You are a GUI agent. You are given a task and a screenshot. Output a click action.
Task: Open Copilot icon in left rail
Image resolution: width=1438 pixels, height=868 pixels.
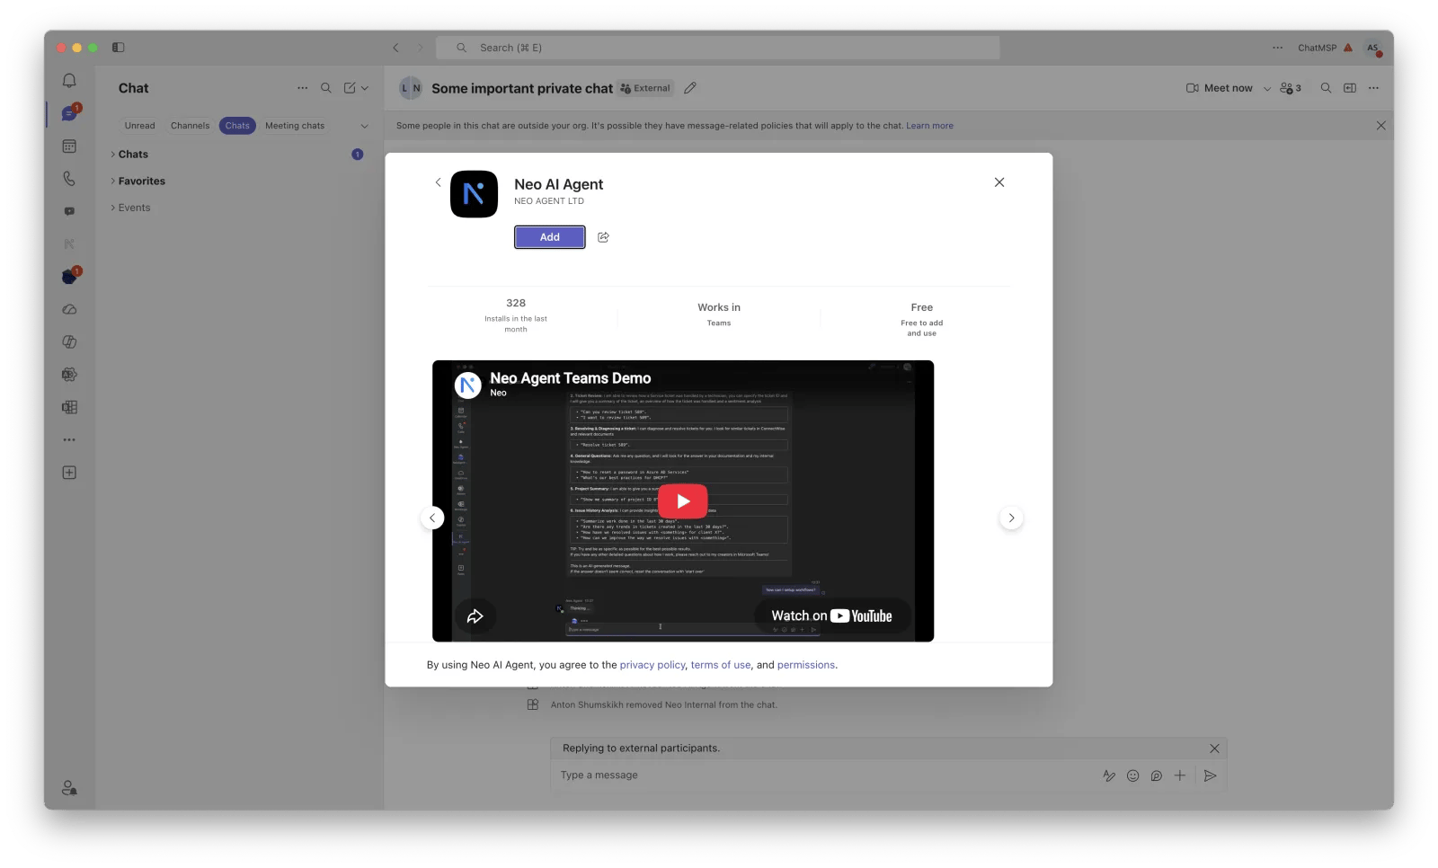pos(69,341)
